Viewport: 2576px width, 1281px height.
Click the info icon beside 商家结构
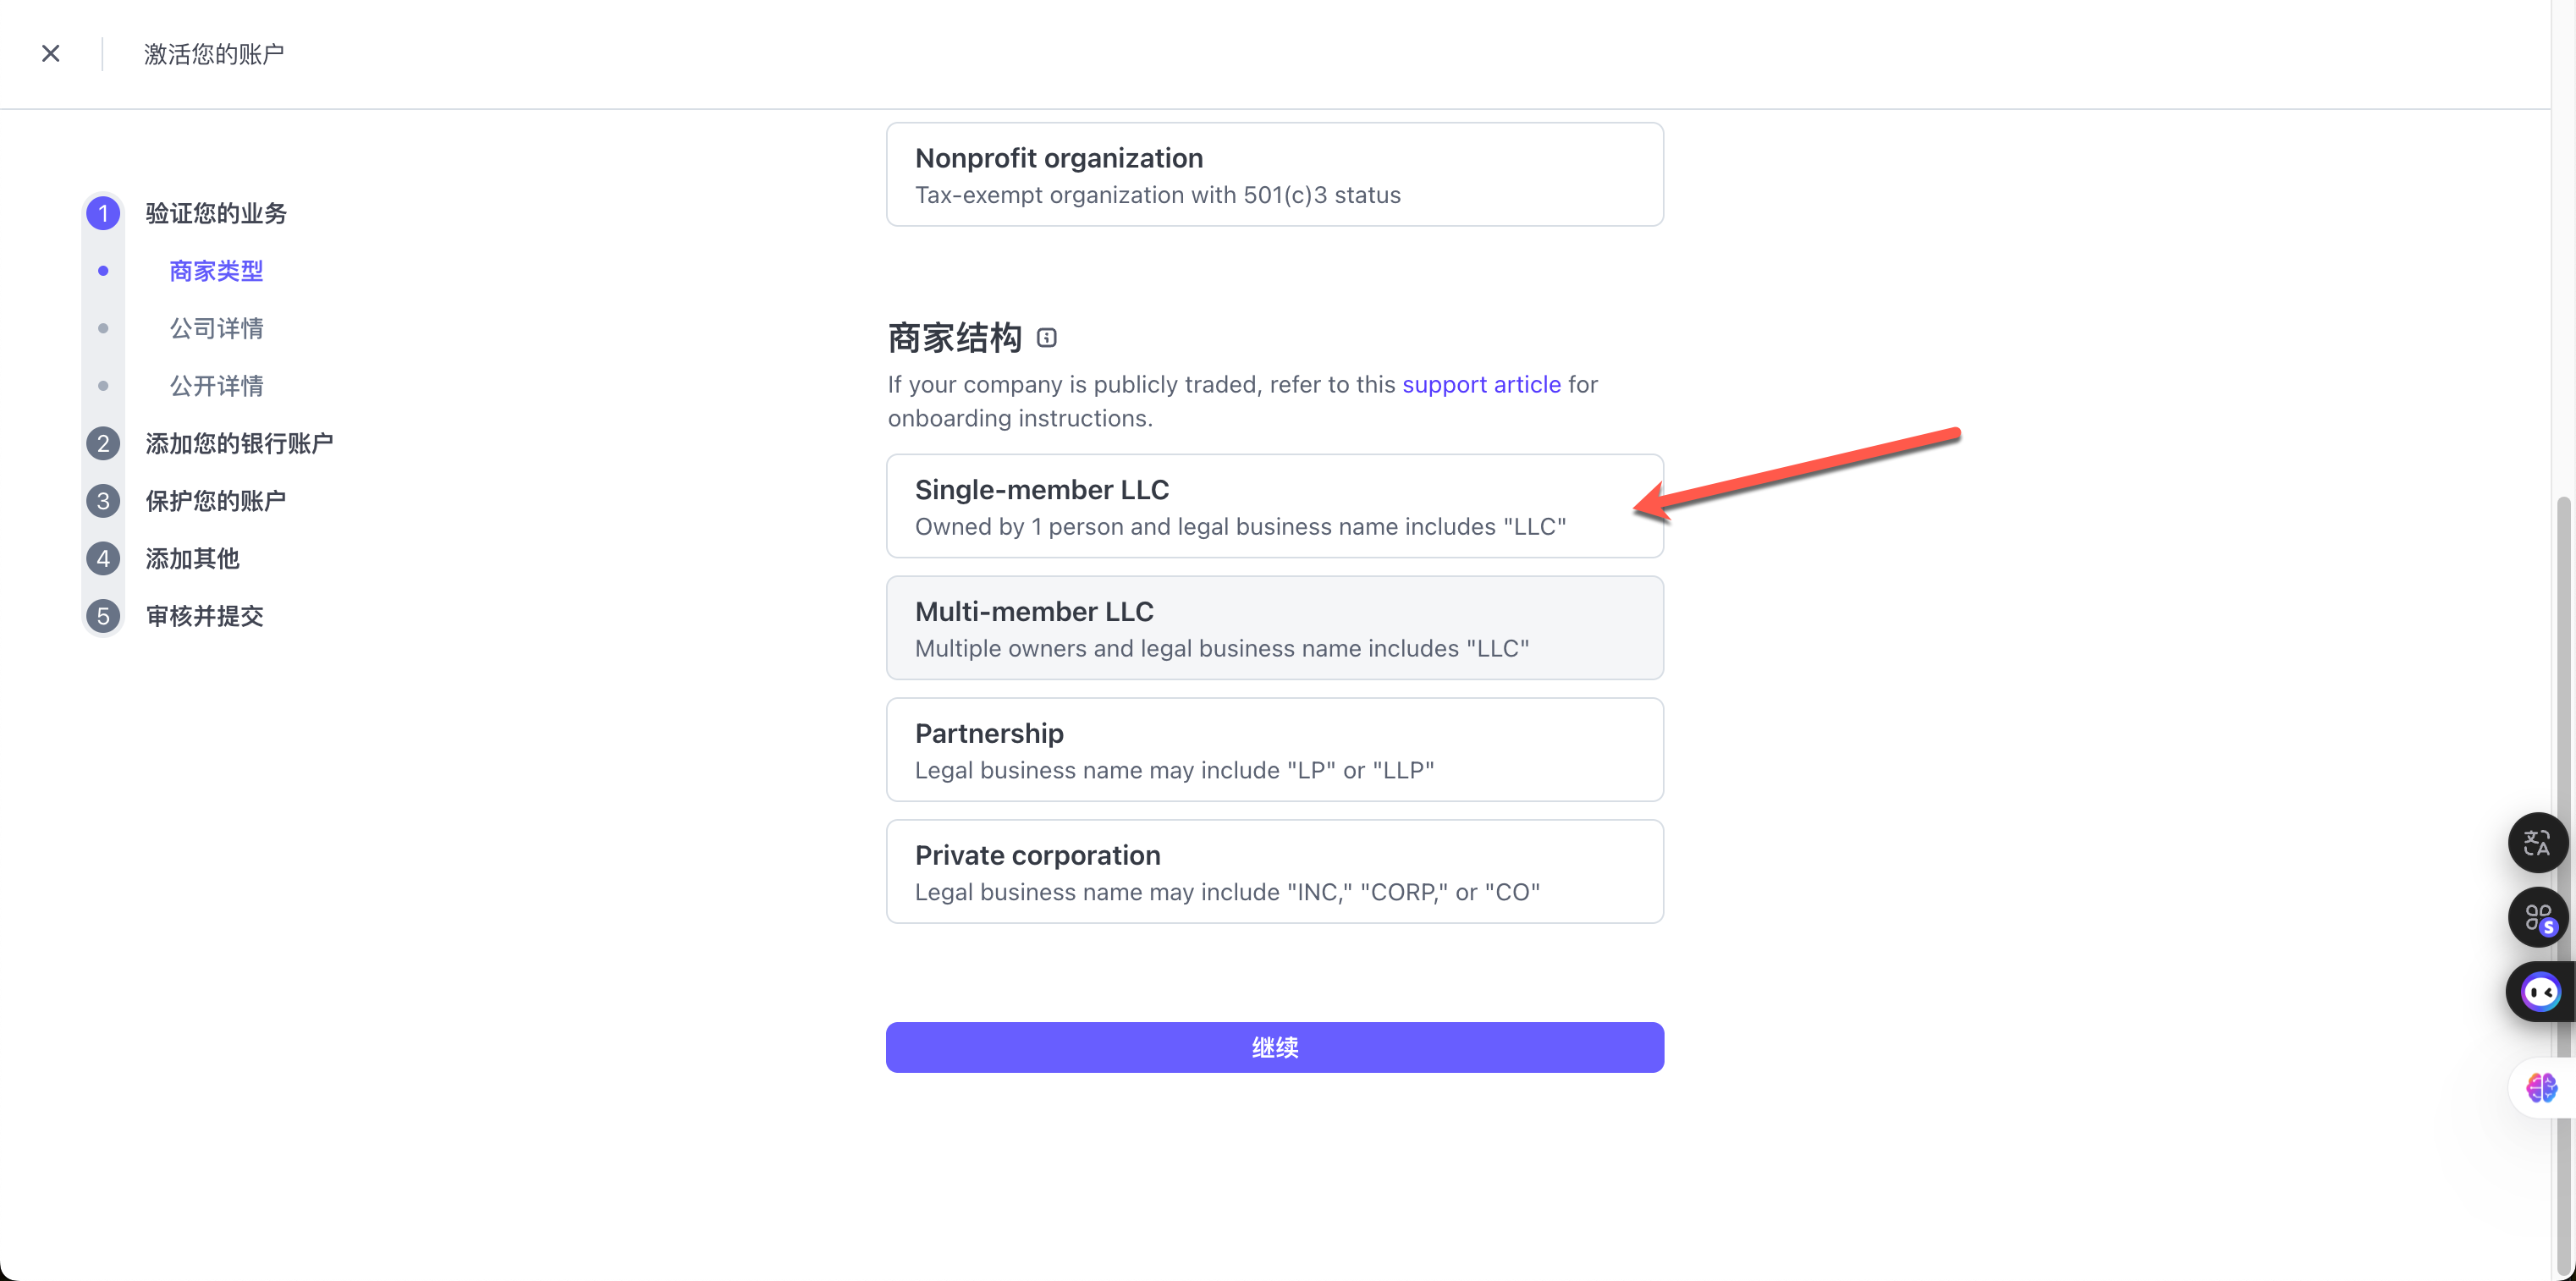1046,338
